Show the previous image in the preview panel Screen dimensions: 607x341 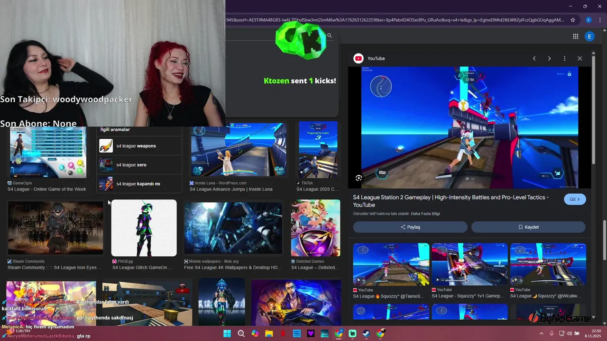pos(534,58)
